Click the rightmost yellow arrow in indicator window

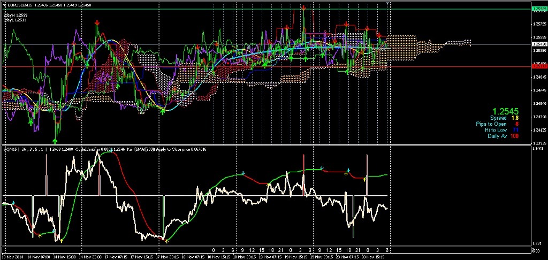364,179
